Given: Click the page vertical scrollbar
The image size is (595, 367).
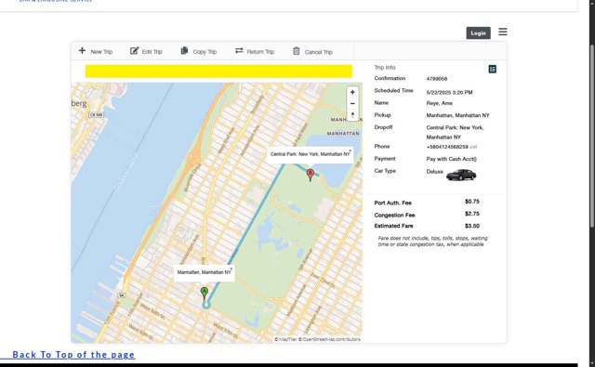Looking at the screenshot, I should point(592,137).
